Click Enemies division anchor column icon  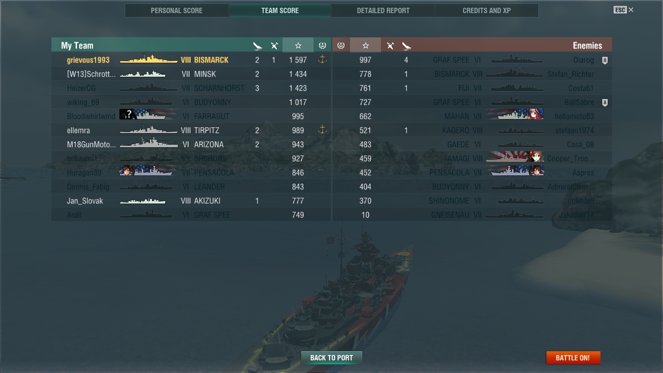click(341, 45)
